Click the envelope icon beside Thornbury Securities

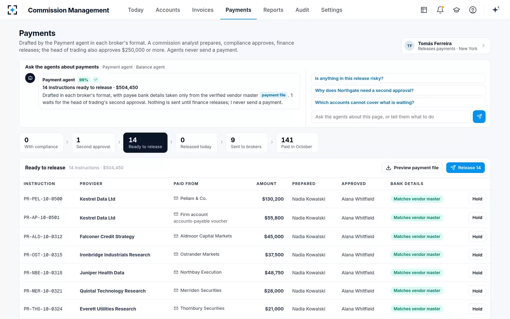click(x=176, y=308)
